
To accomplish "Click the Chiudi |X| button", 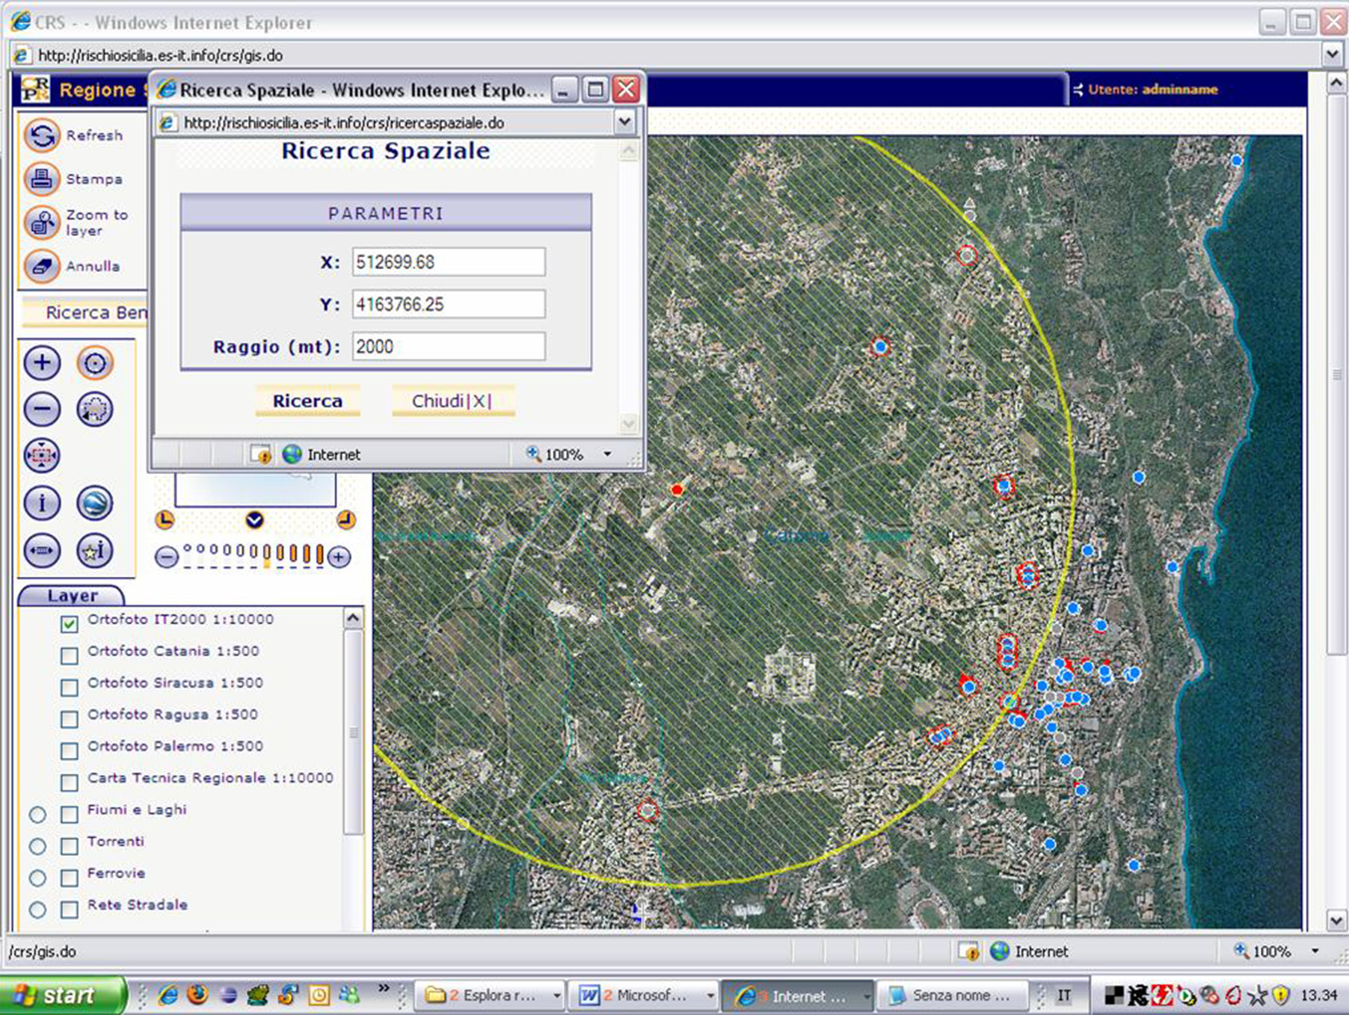I will 452,401.
